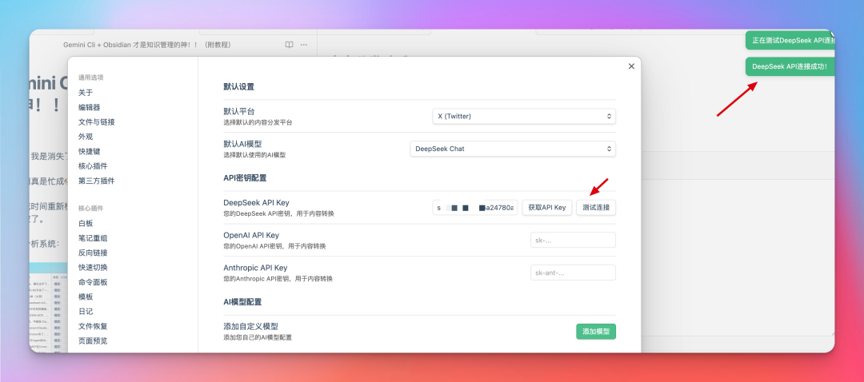Click the 默认设置 heading
864x382 pixels.
(238, 87)
